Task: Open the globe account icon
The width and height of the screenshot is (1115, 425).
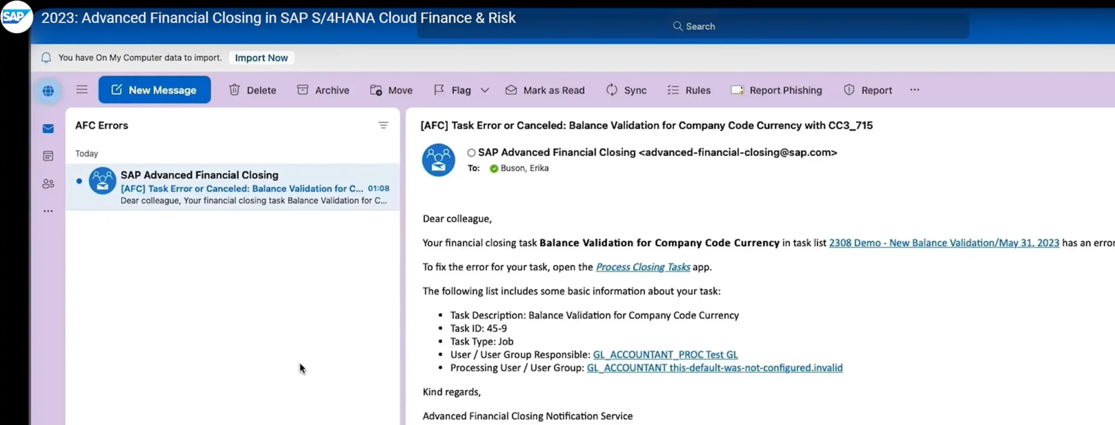Action: pyautogui.click(x=48, y=91)
